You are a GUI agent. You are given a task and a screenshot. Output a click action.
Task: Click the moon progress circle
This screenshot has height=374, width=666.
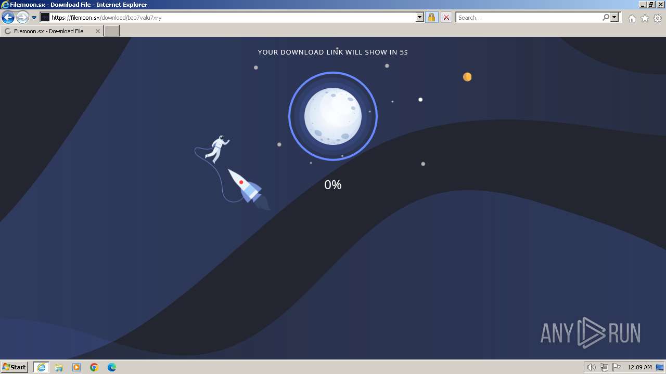(333, 116)
